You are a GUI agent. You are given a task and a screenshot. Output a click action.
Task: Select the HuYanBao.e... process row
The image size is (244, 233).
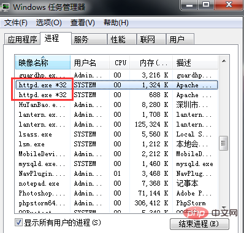click(x=116, y=105)
